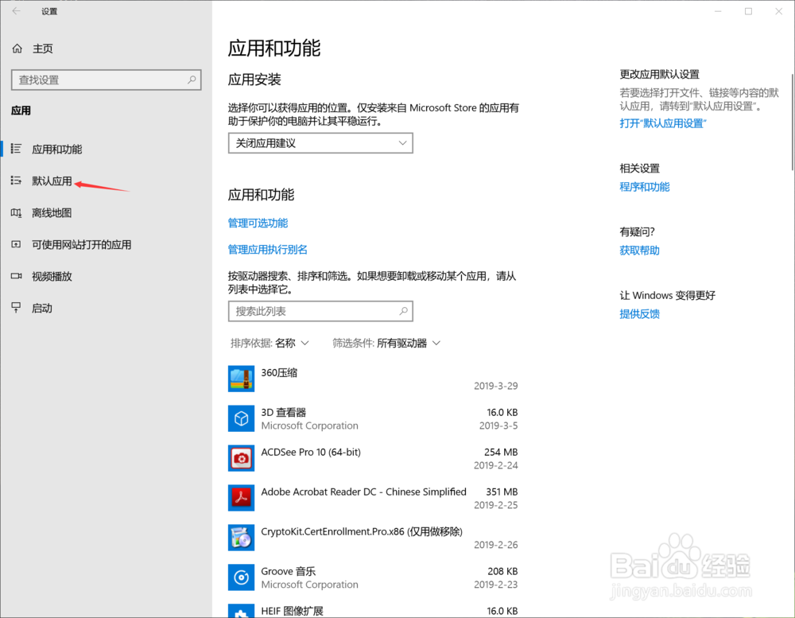Click the ACDSee Pro 10 app icon
Viewport: 795px width, 618px height.
241,458
